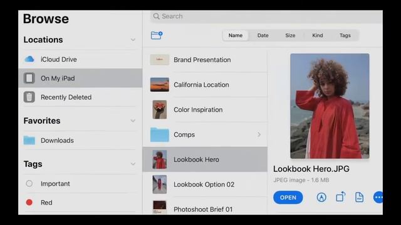Select the Red tag dot
401x225 pixels.
(29, 202)
